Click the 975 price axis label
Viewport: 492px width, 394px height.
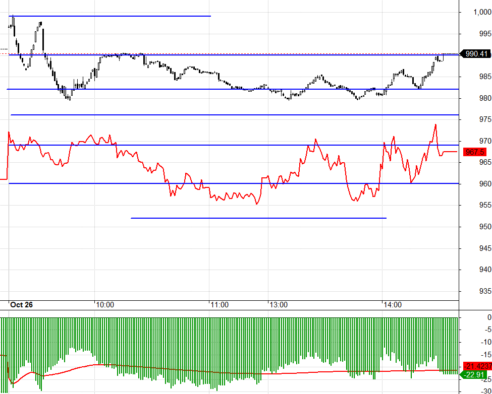click(x=485, y=119)
